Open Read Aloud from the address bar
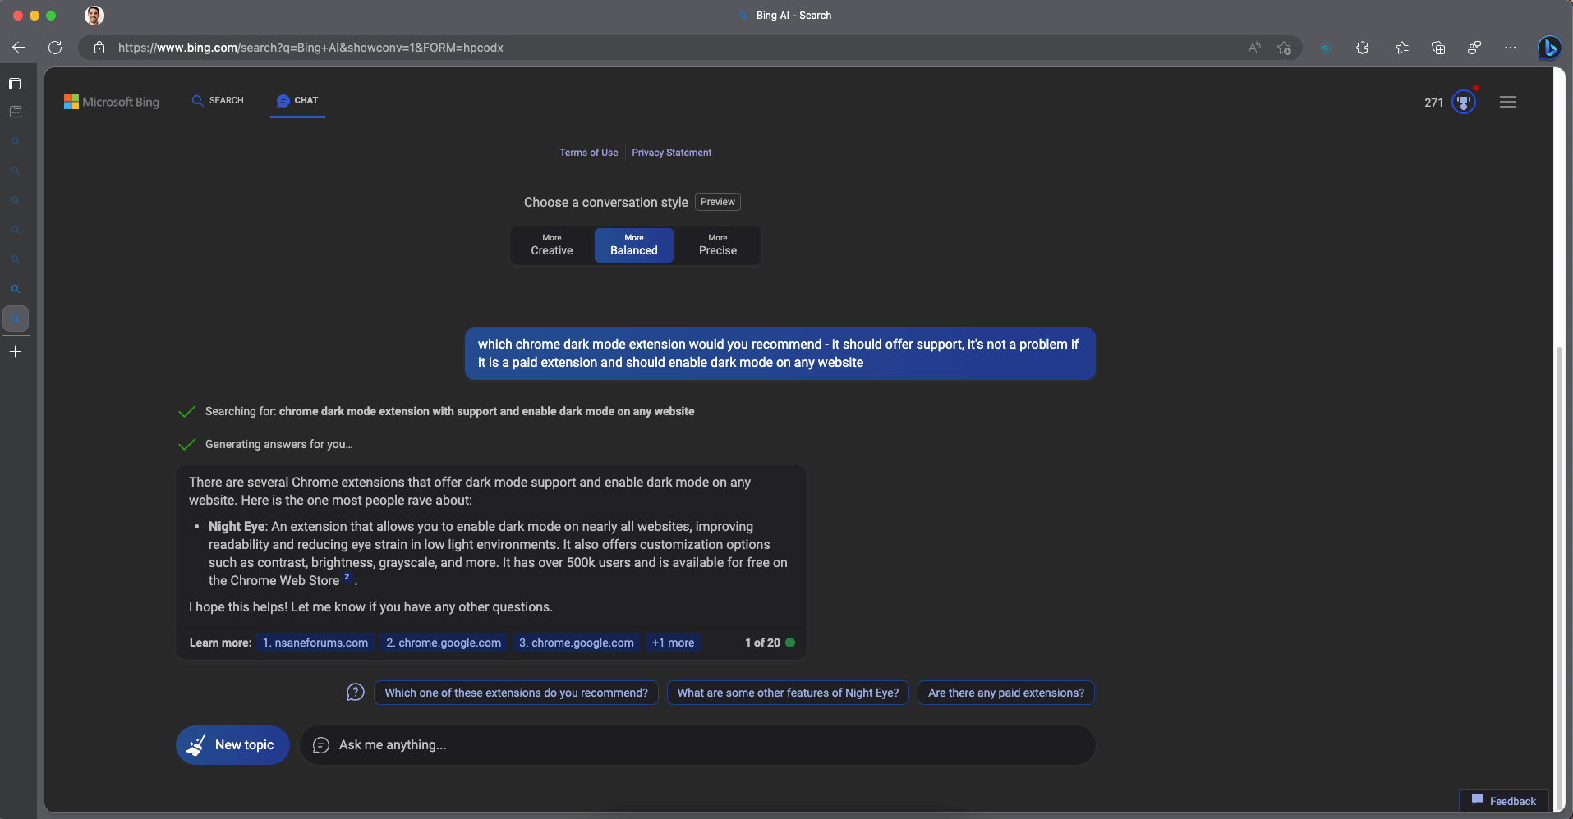 point(1254,48)
